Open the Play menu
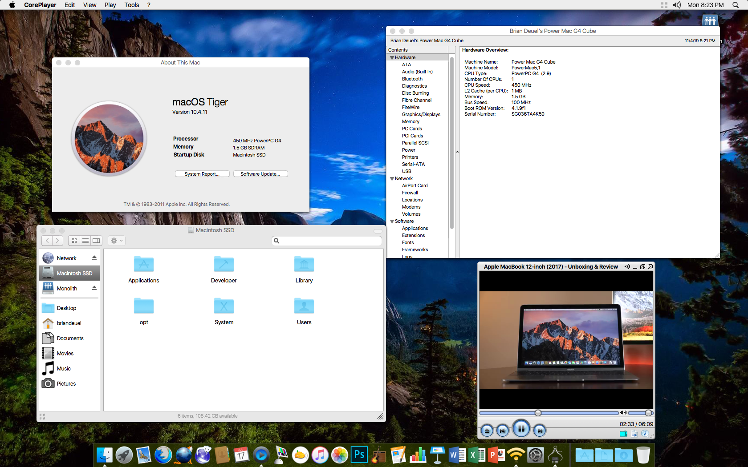 point(110,5)
